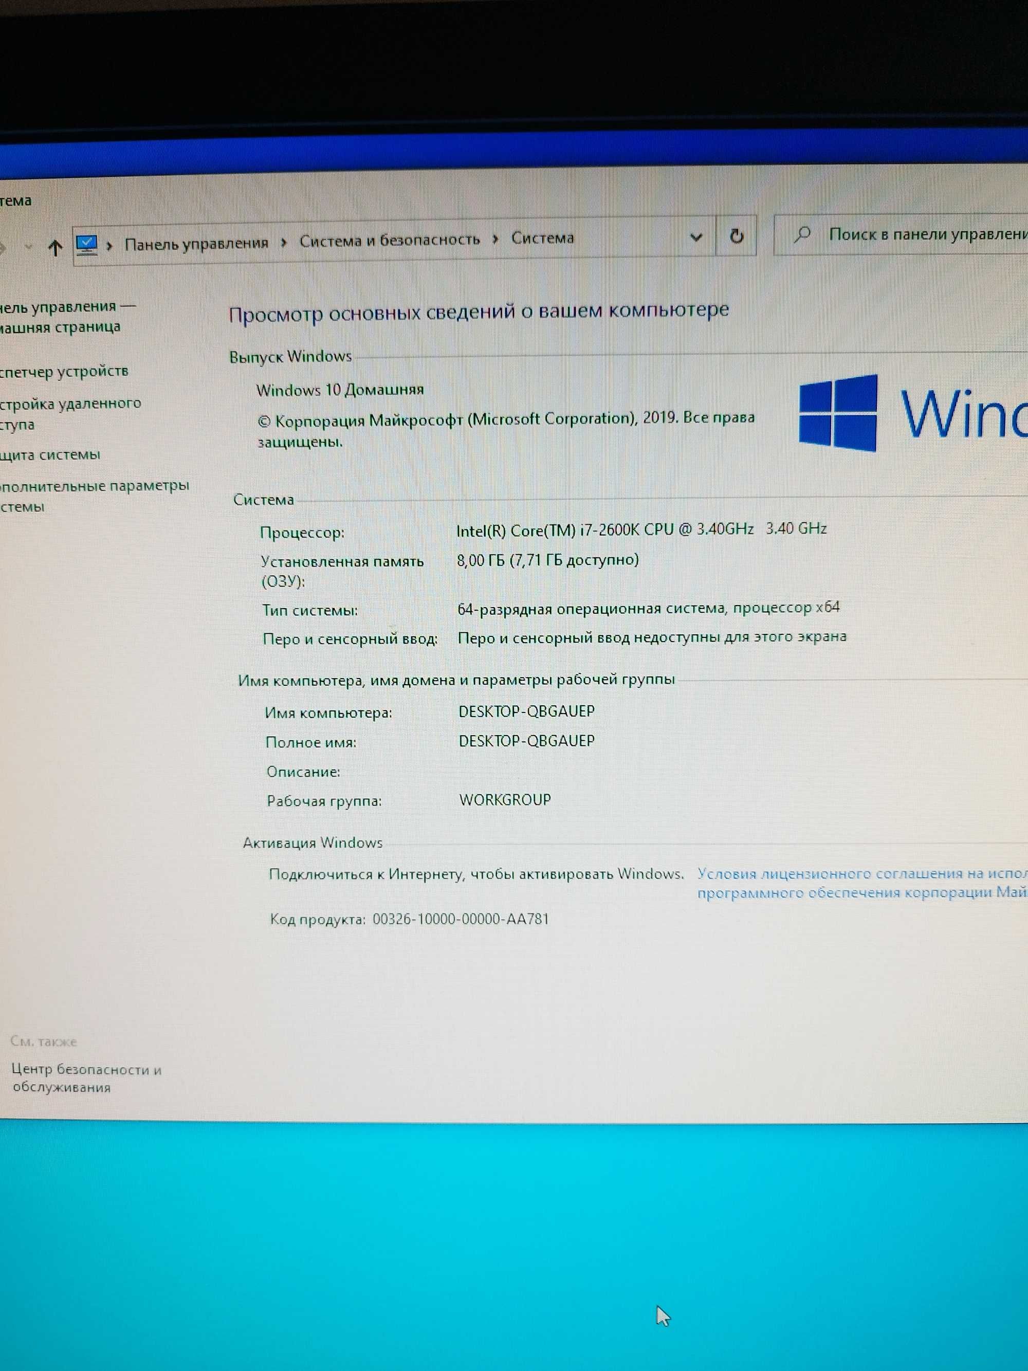Click the pen and touch input value
The height and width of the screenshot is (1371, 1028).
click(652, 637)
